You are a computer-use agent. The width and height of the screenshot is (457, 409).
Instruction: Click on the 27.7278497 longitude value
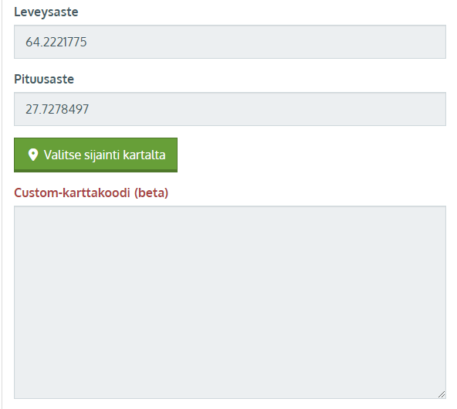tap(57, 110)
